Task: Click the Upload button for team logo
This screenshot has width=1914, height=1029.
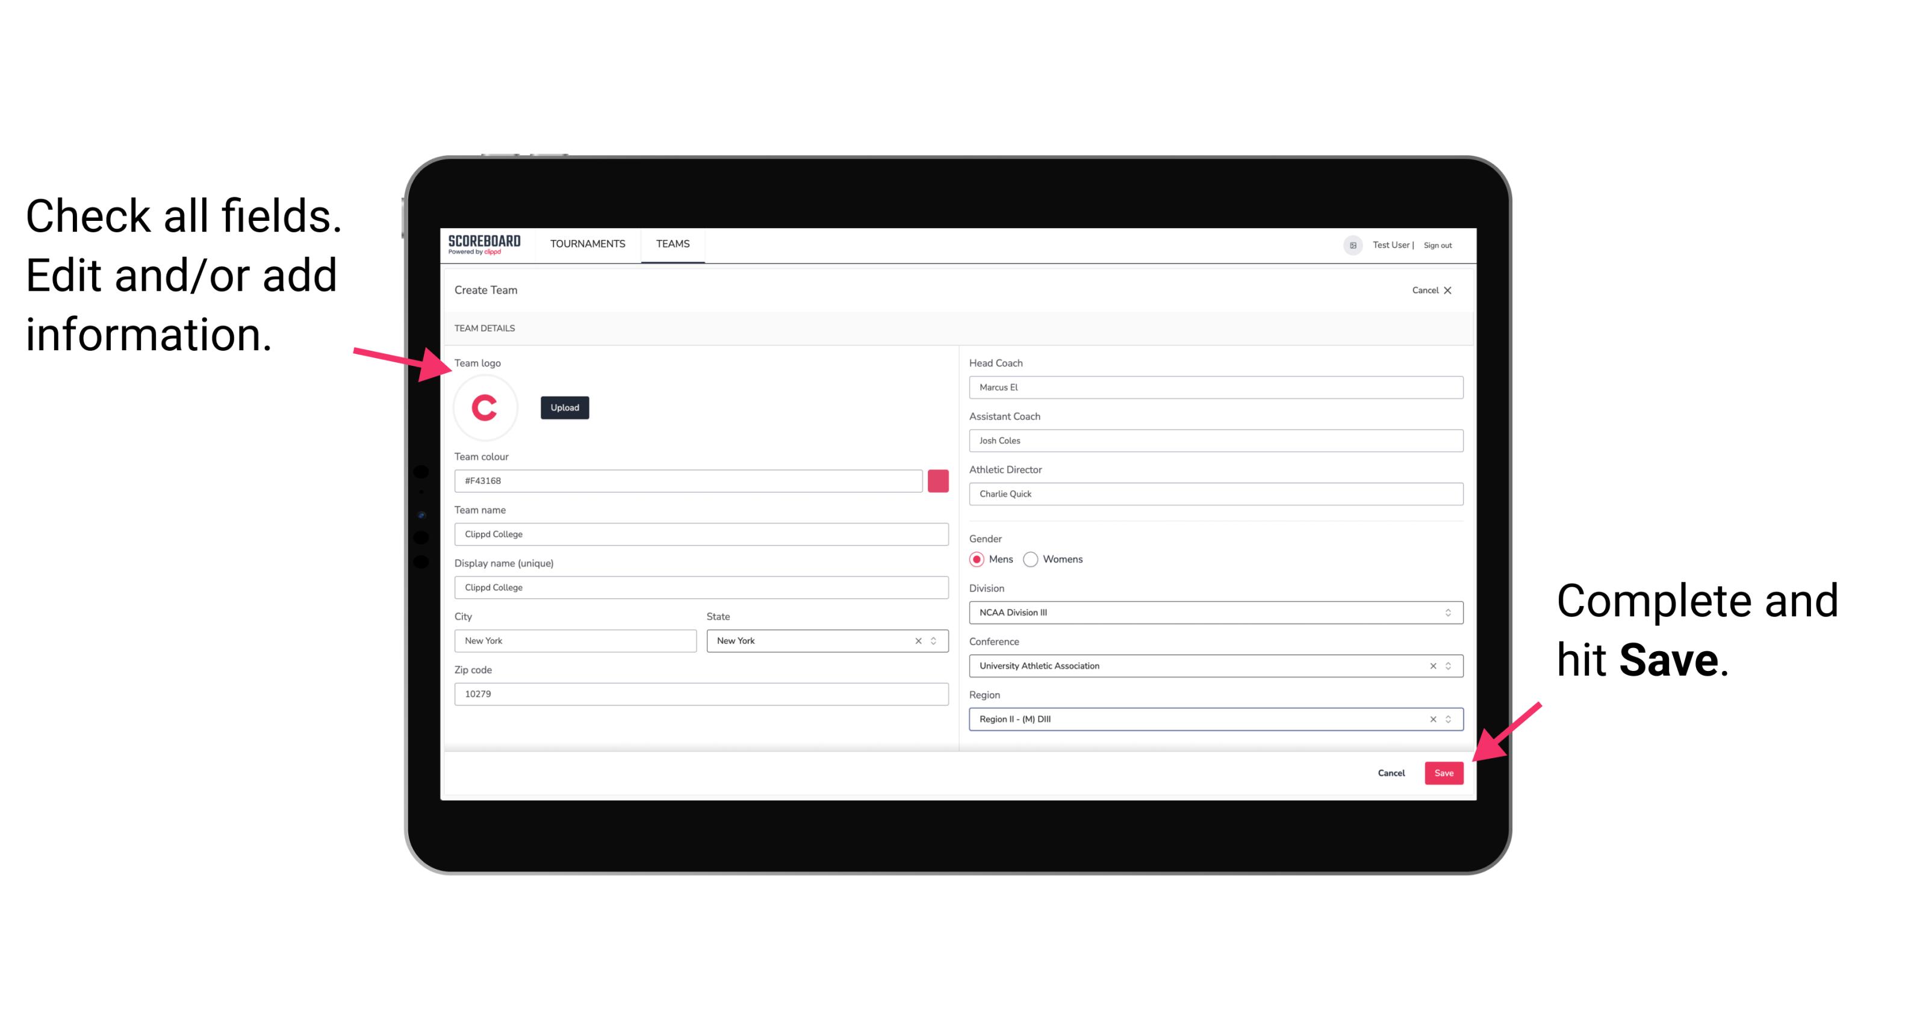Action: pos(564,407)
